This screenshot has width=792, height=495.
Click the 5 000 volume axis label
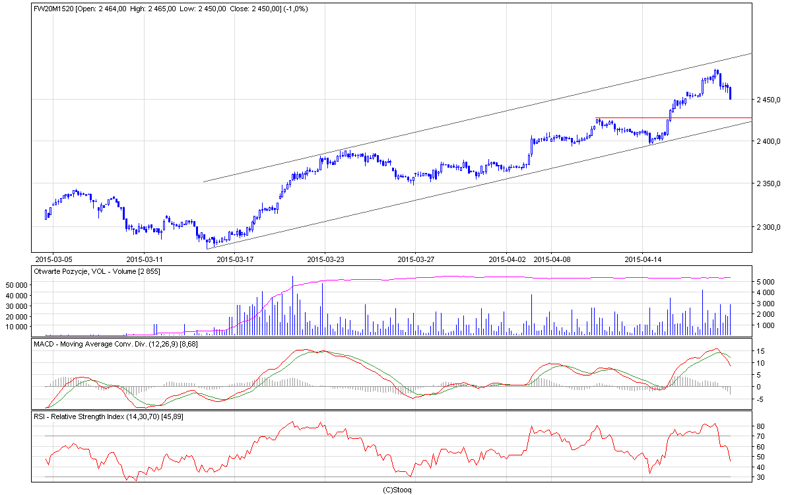click(765, 282)
